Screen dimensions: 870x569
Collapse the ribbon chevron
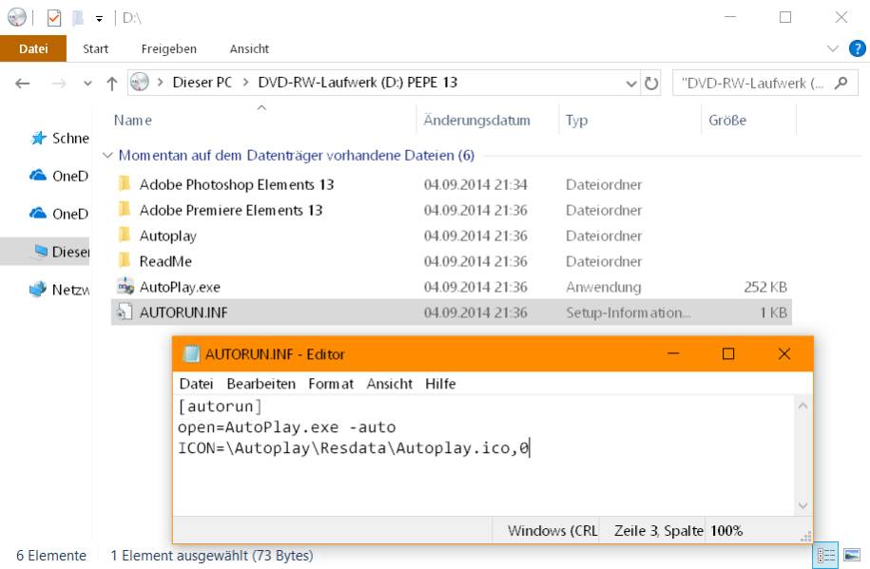(x=832, y=48)
